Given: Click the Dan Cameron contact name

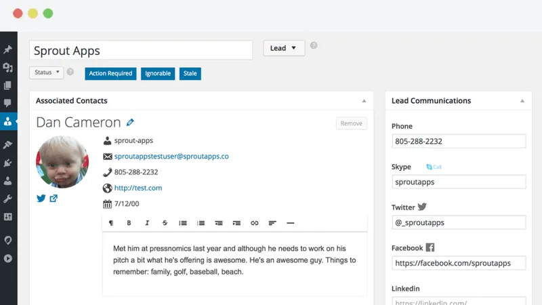Looking at the screenshot, I should pyautogui.click(x=79, y=123).
